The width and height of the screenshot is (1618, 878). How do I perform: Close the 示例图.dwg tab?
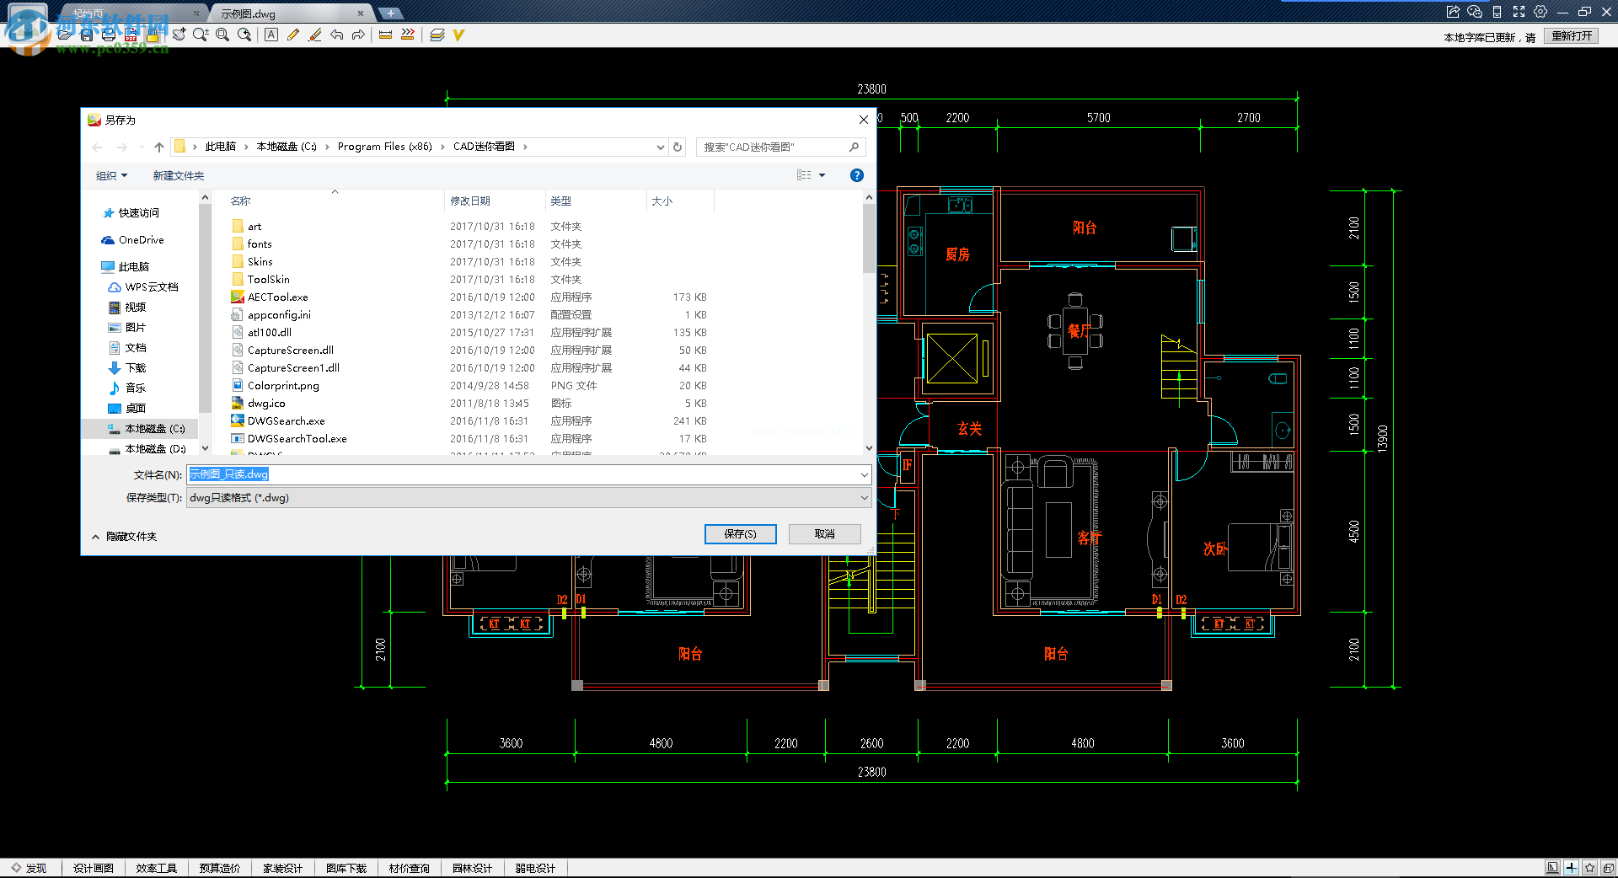click(x=361, y=13)
